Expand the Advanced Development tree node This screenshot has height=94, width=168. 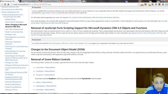pyautogui.click(x=4, y=82)
